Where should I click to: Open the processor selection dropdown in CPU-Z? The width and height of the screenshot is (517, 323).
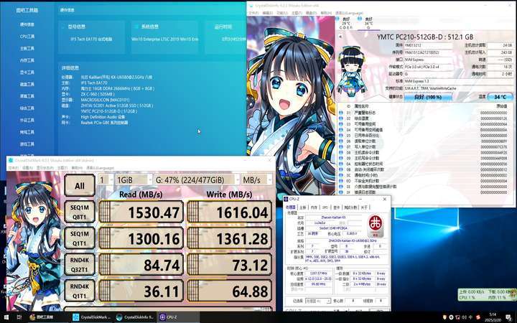[318, 301]
